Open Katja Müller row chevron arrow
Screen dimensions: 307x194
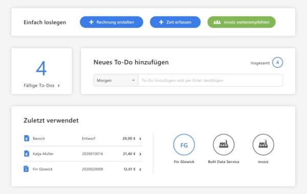(x=140, y=154)
